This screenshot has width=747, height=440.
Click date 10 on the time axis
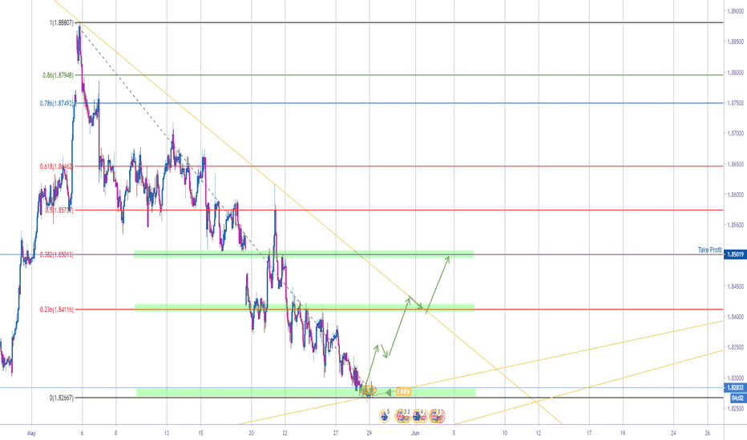[x=504, y=434]
